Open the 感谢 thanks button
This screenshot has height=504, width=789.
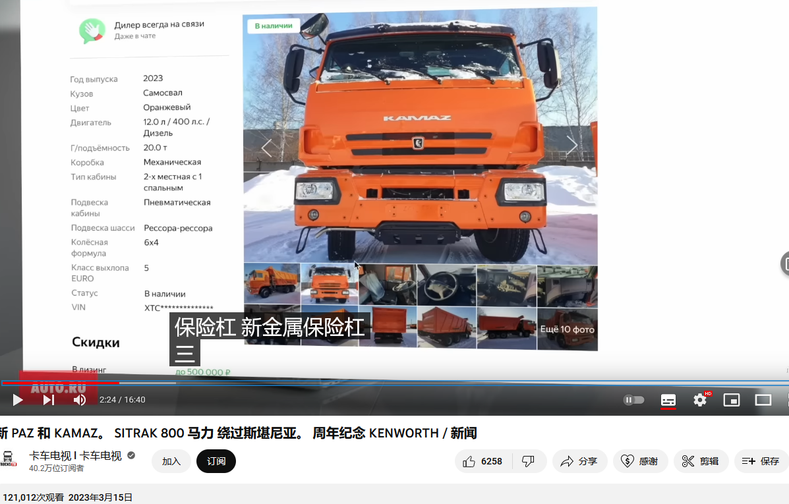tap(640, 461)
